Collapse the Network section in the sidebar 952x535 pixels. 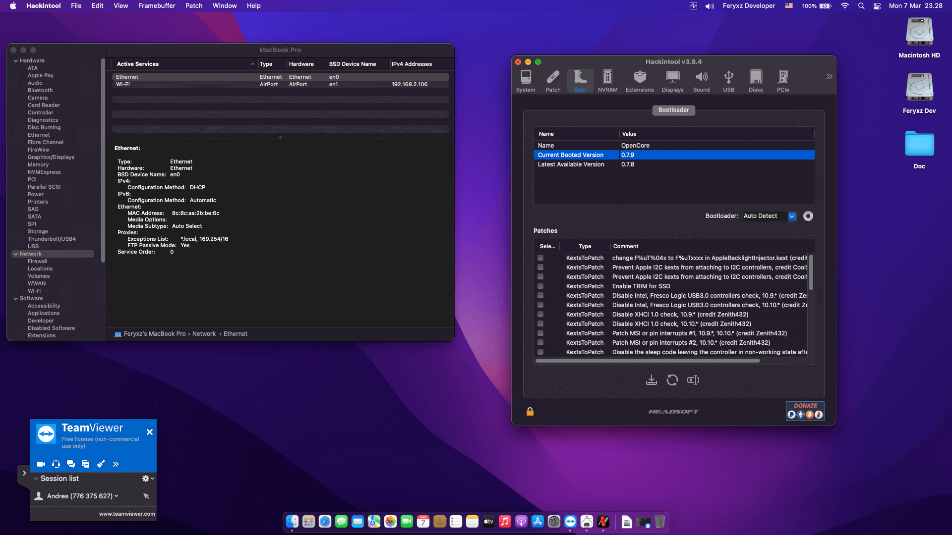(x=16, y=254)
